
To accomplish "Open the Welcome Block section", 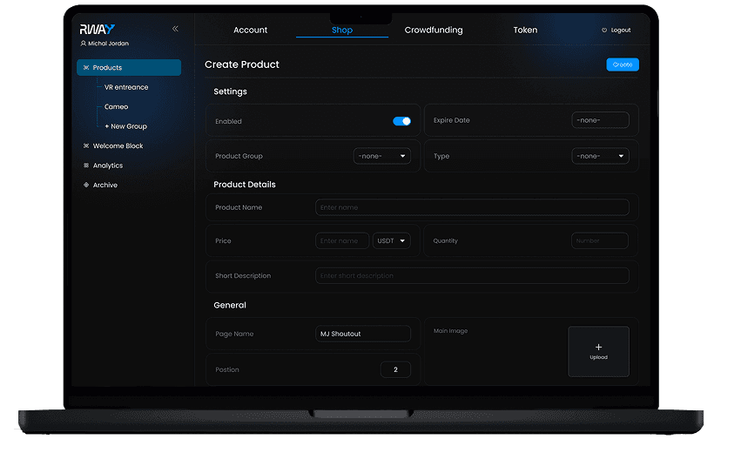I will [x=118, y=146].
